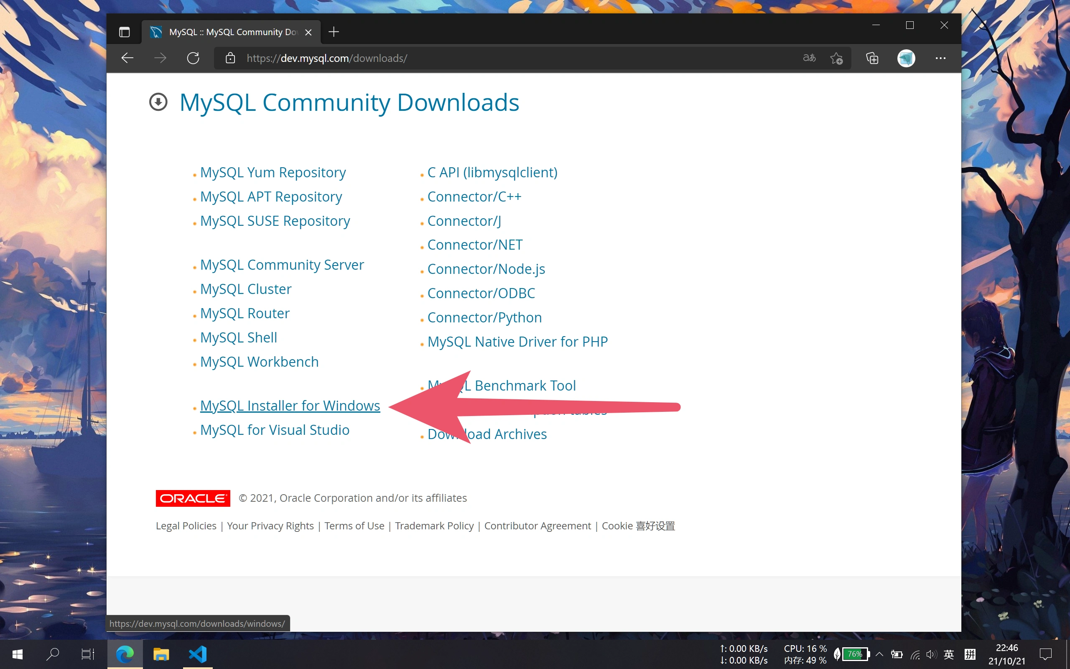
Task: Open Connector/ODBC link
Action: (481, 294)
